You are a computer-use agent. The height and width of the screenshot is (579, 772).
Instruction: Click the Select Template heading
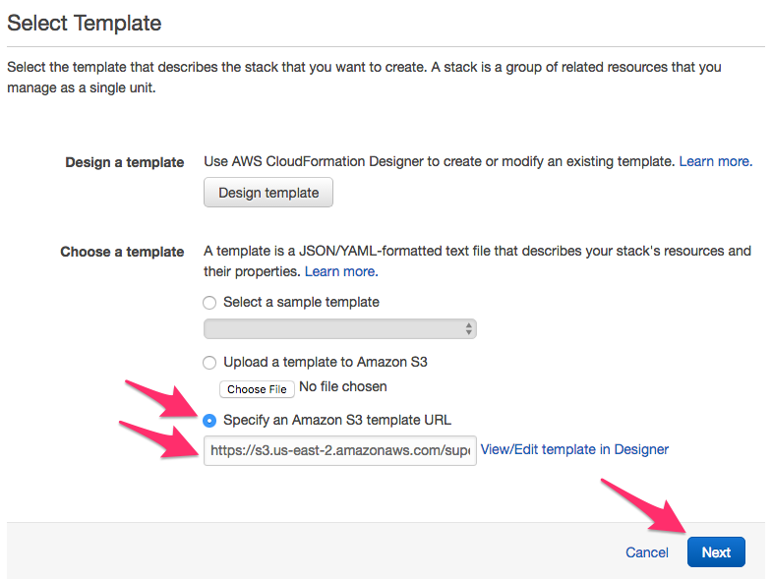[85, 24]
